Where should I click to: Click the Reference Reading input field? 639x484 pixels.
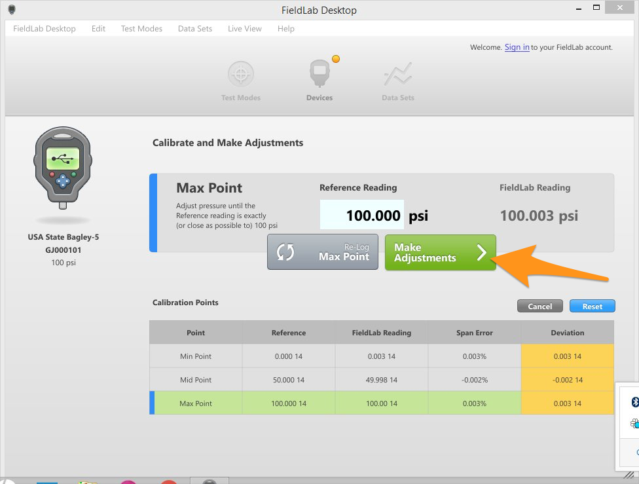(362, 214)
